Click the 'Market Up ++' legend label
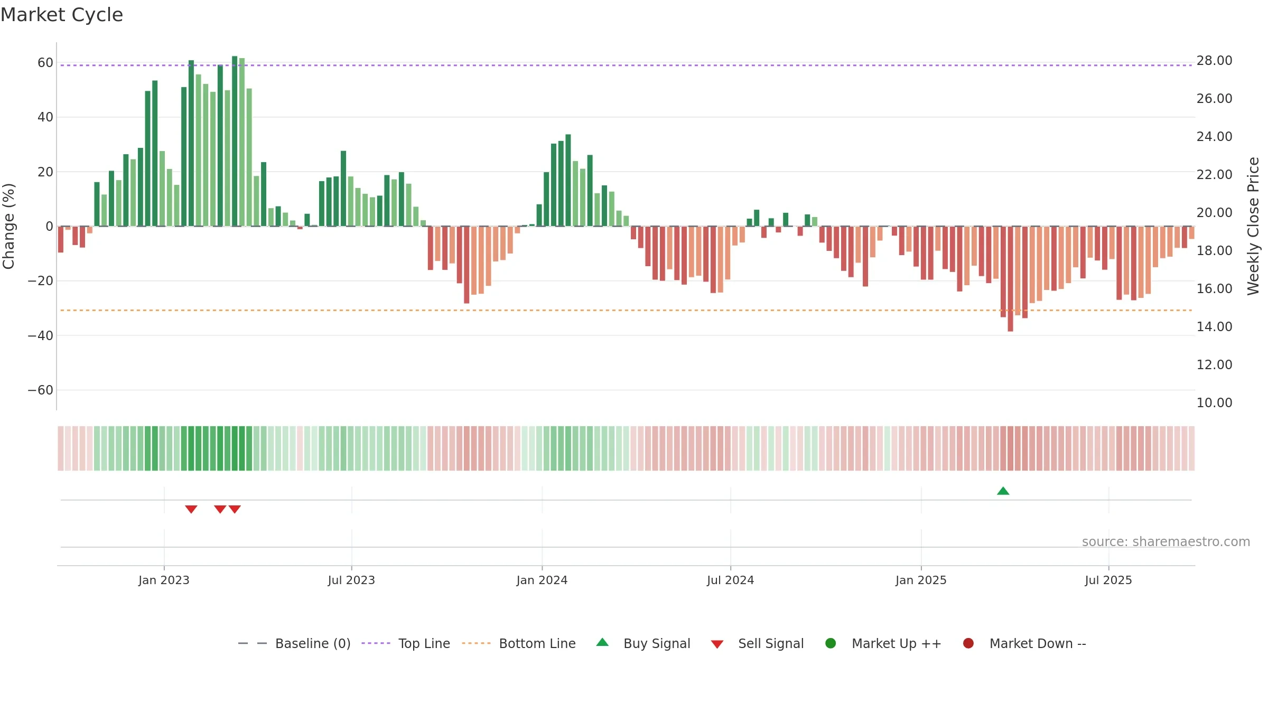 897,644
